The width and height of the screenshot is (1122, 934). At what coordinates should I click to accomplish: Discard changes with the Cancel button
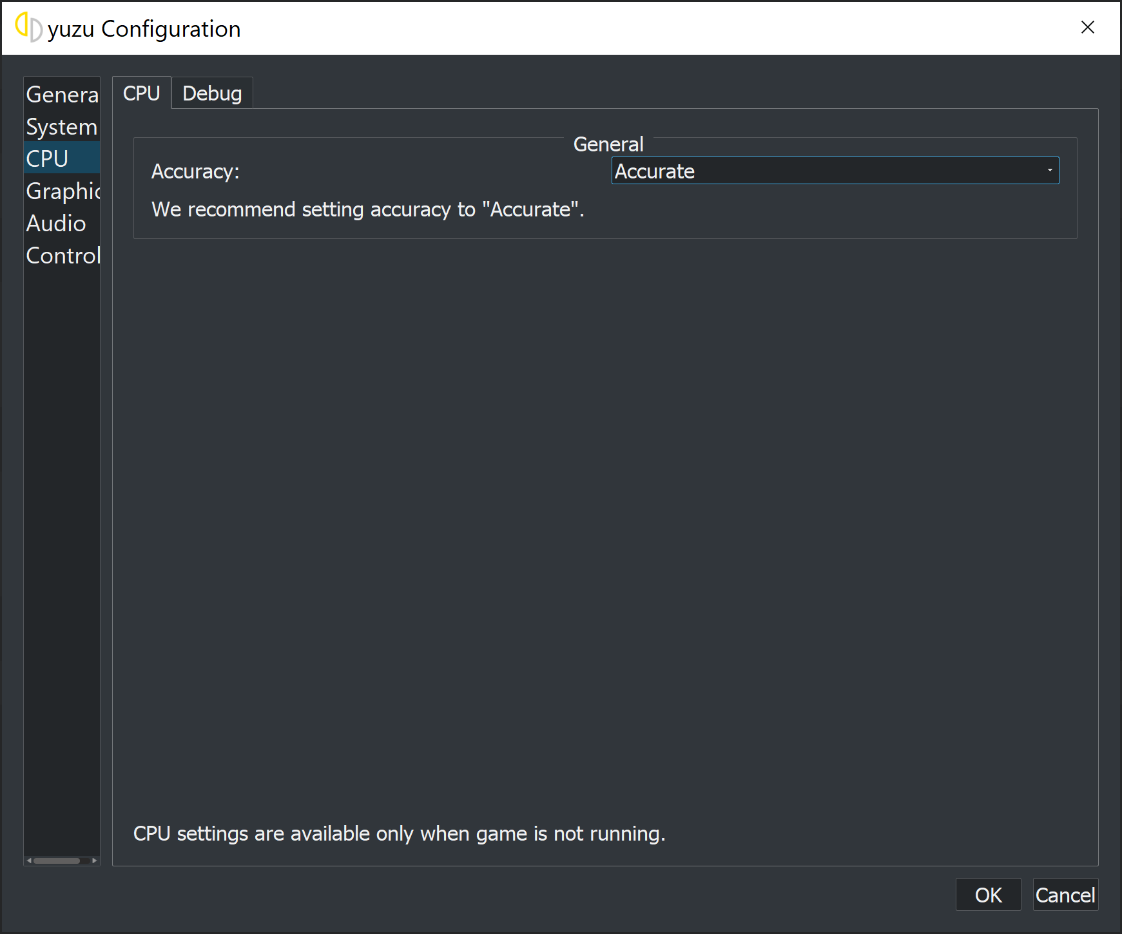[1065, 895]
